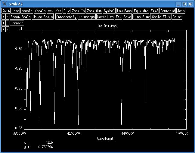Click the <- Accept button
Viewport: 195px width, 153px height.
87,17
